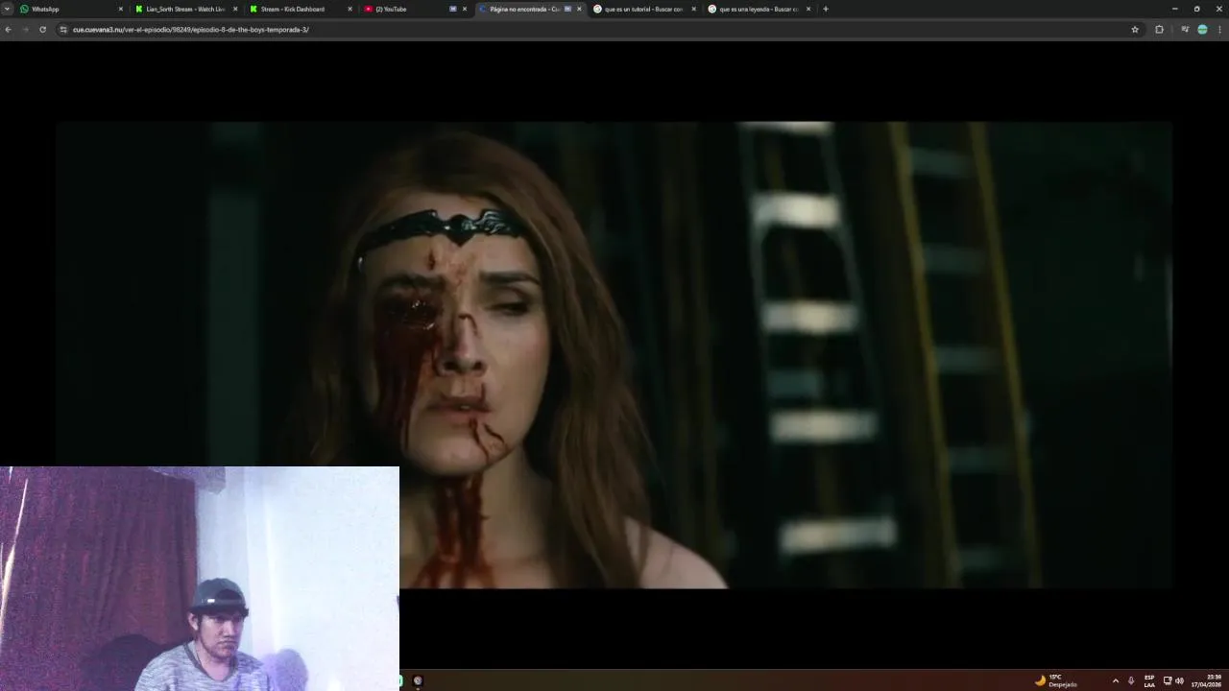Open the clock and date 17/04/2026
The height and width of the screenshot is (691, 1229).
pyautogui.click(x=1208, y=680)
